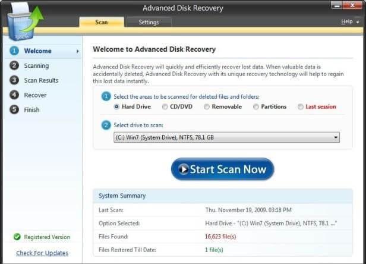Click the (C:) Win7 System Drive combo box

tap(226, 137)
